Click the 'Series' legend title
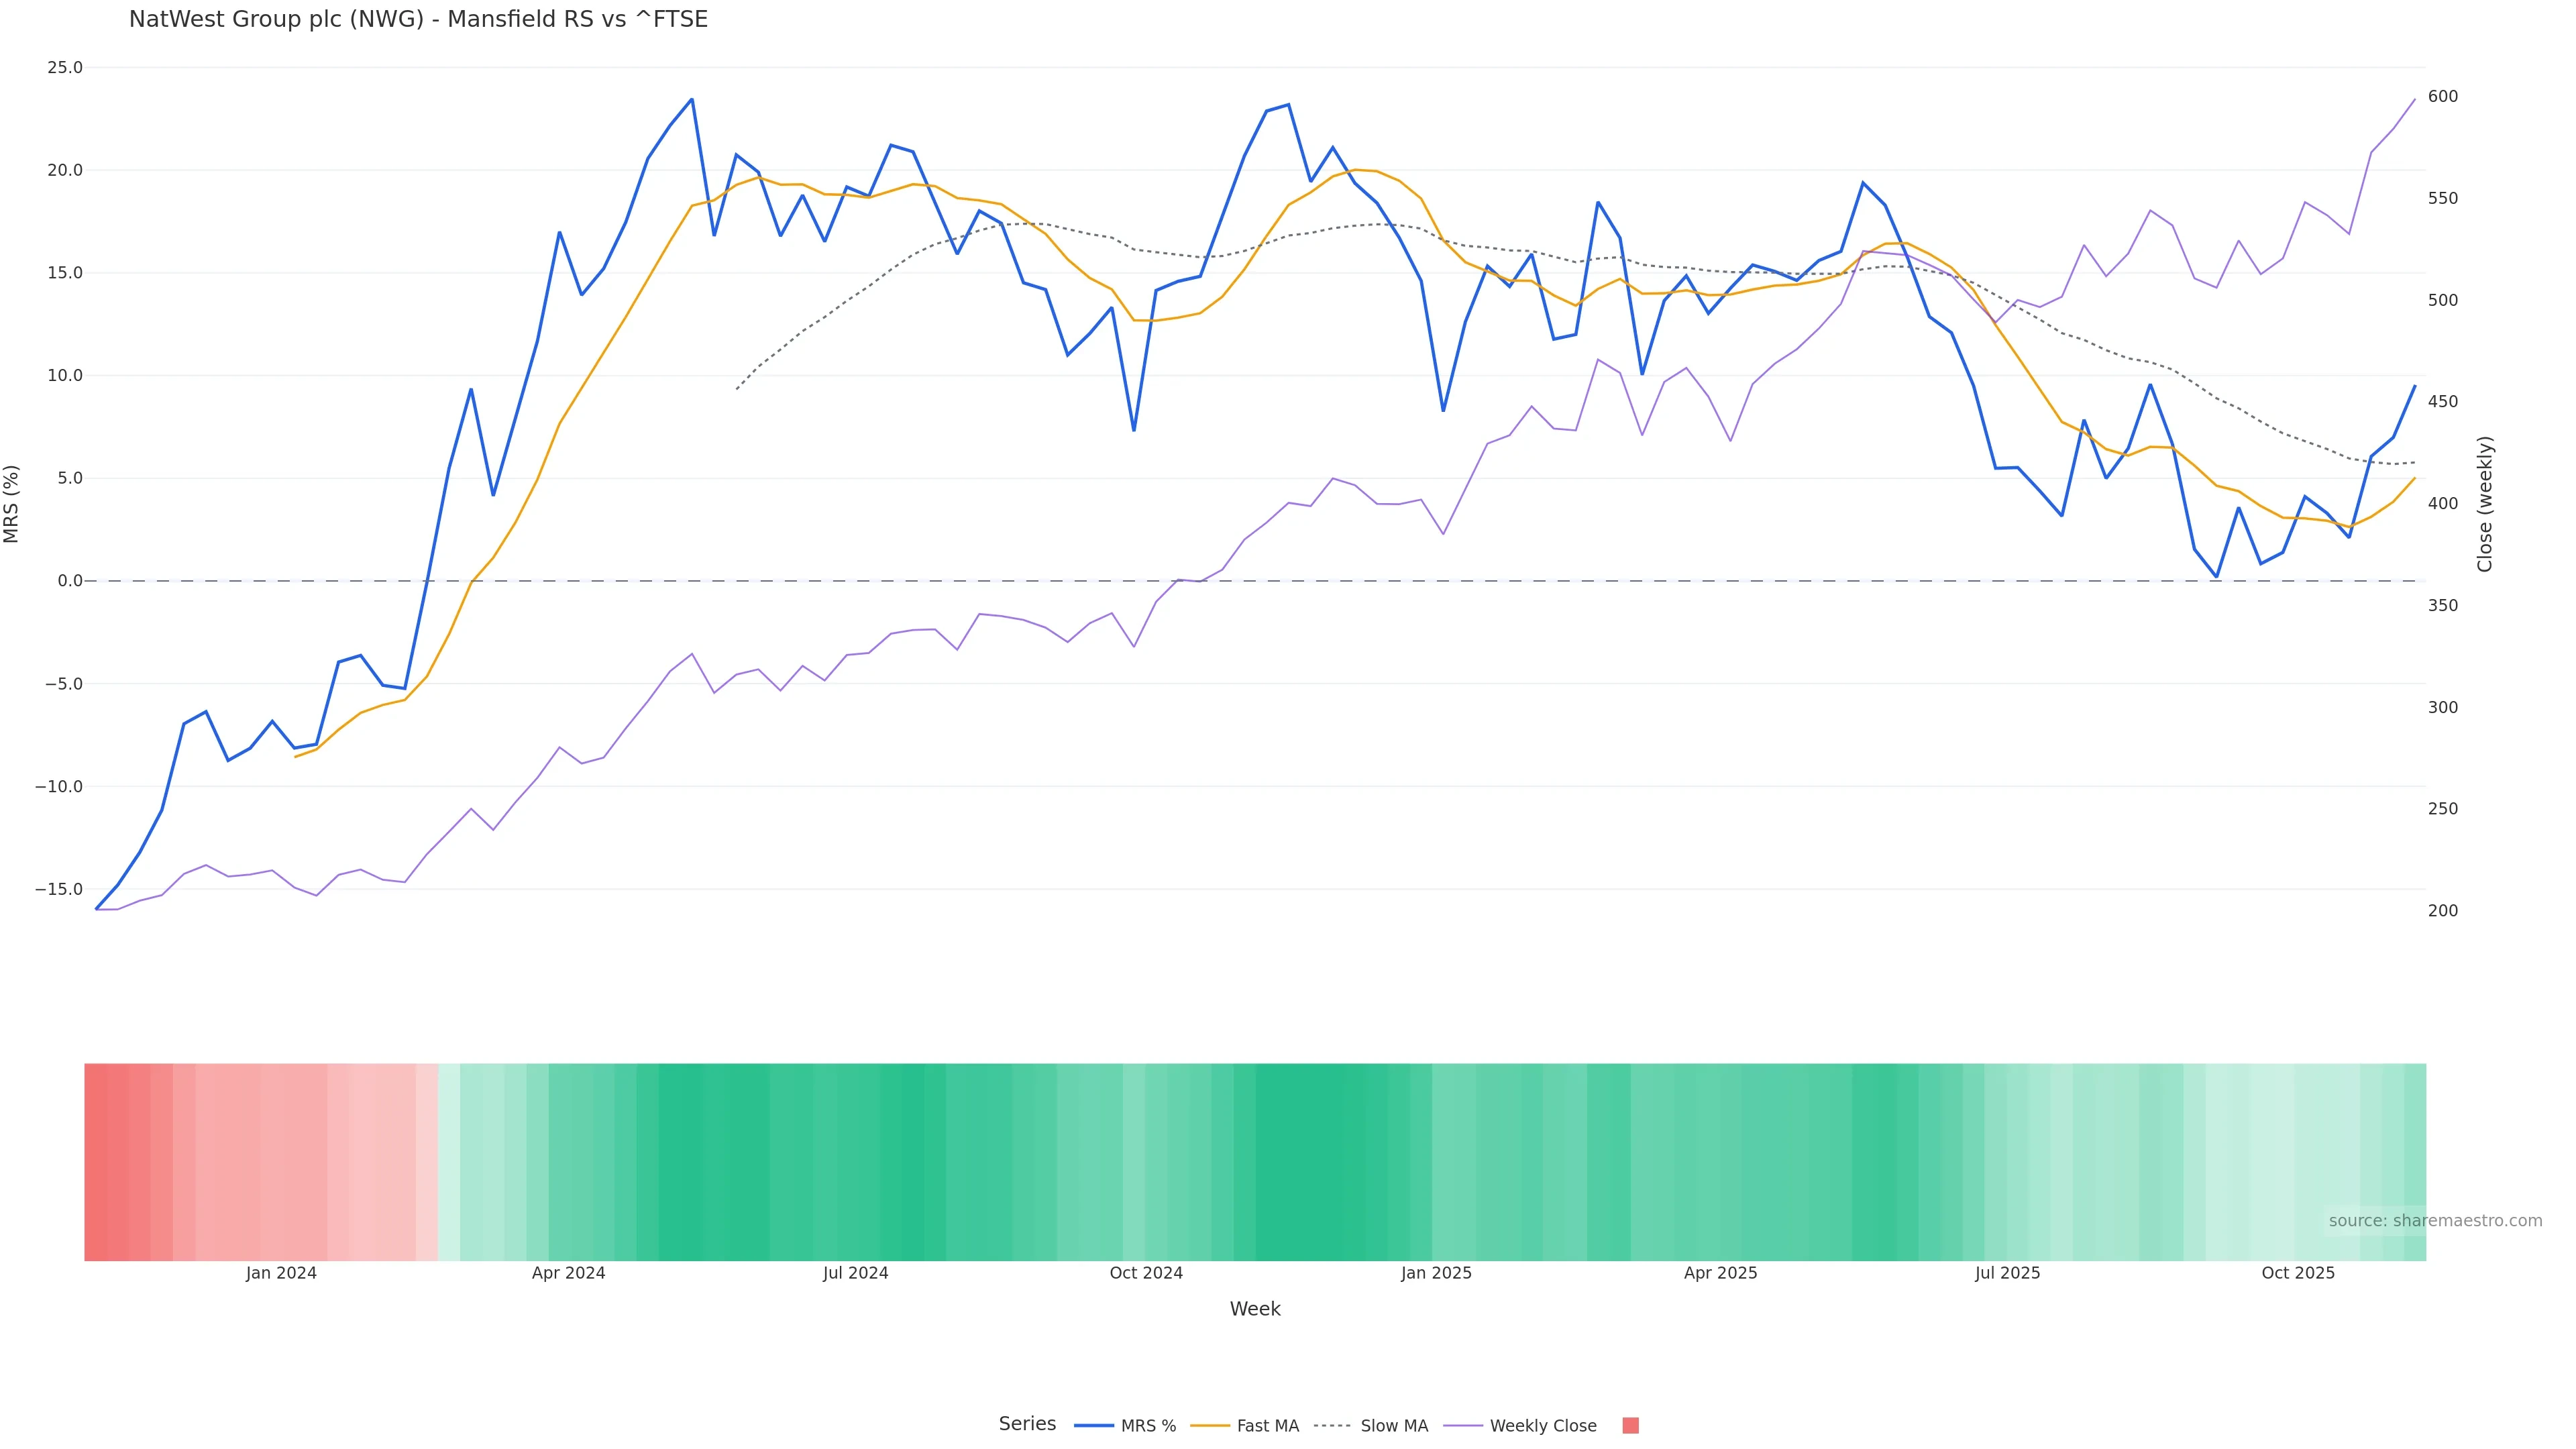The width and height of the screenshot is (2576, 1449). [x=1027, y=1424]
